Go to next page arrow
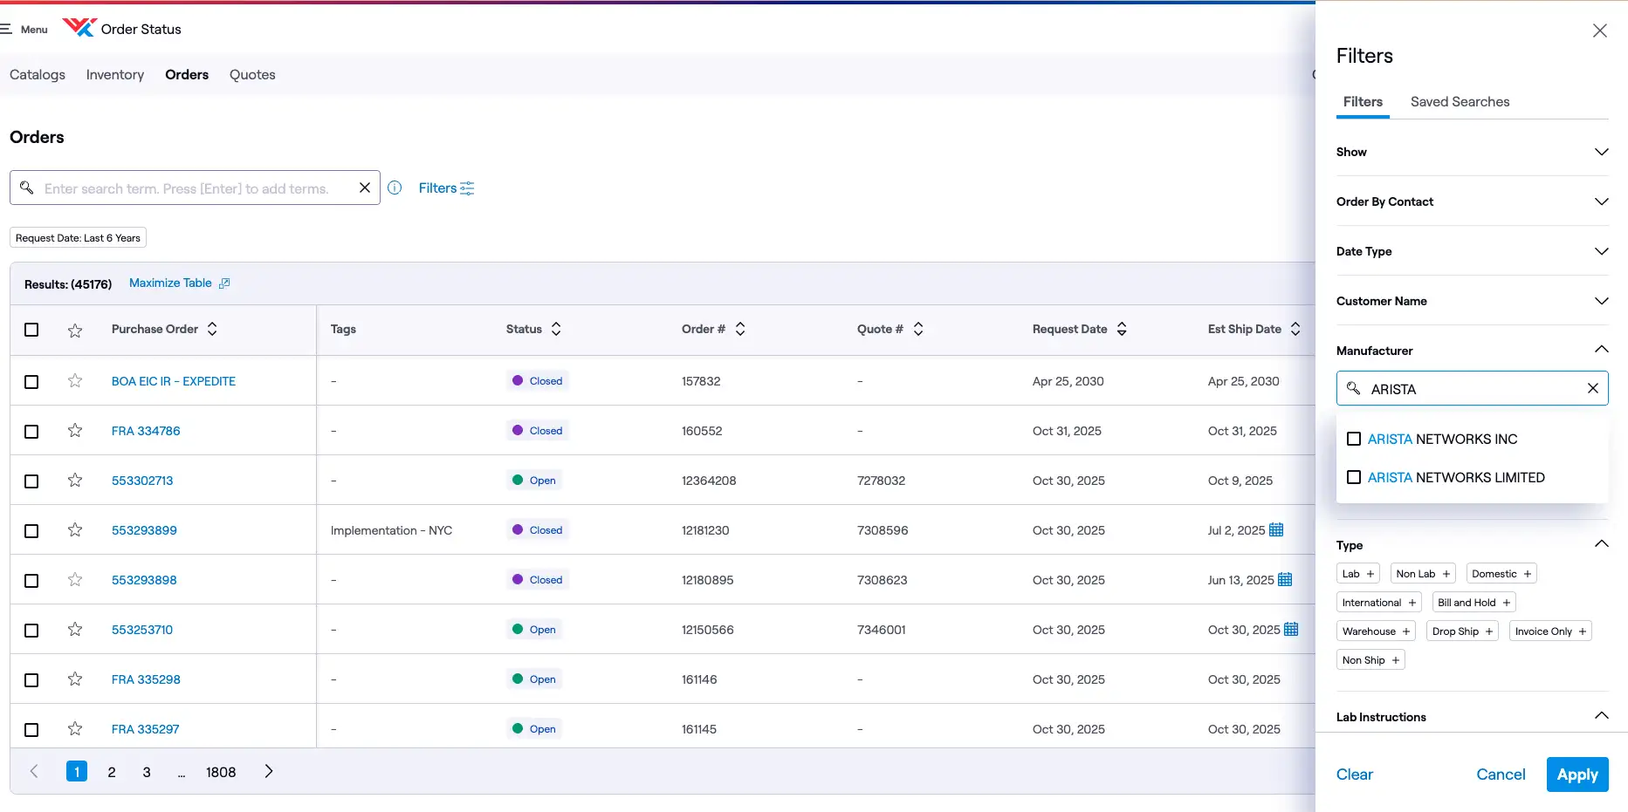The width and height of the screenshot is (1628, 812). [x=269, y=772]
